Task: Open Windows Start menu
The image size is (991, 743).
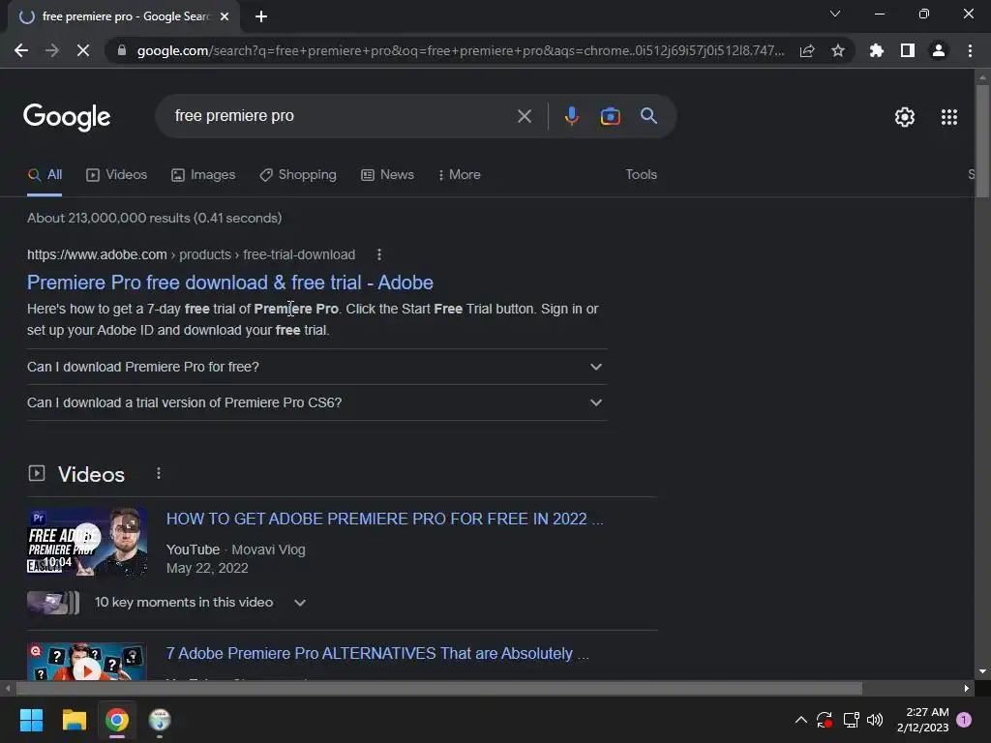Action: coord(31,720)
